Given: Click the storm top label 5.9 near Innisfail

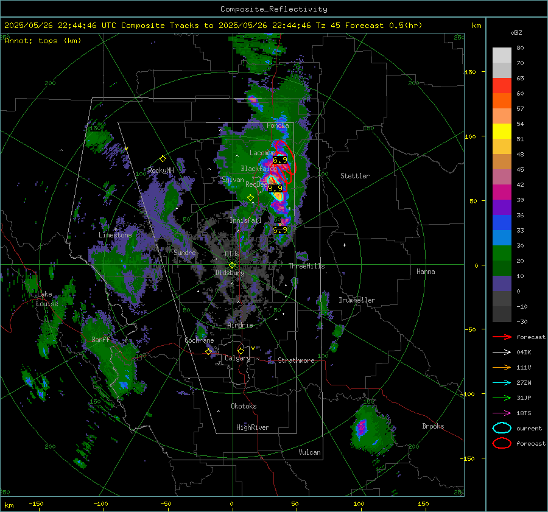Looking at the screenshot, I should (x=280, y=230).
